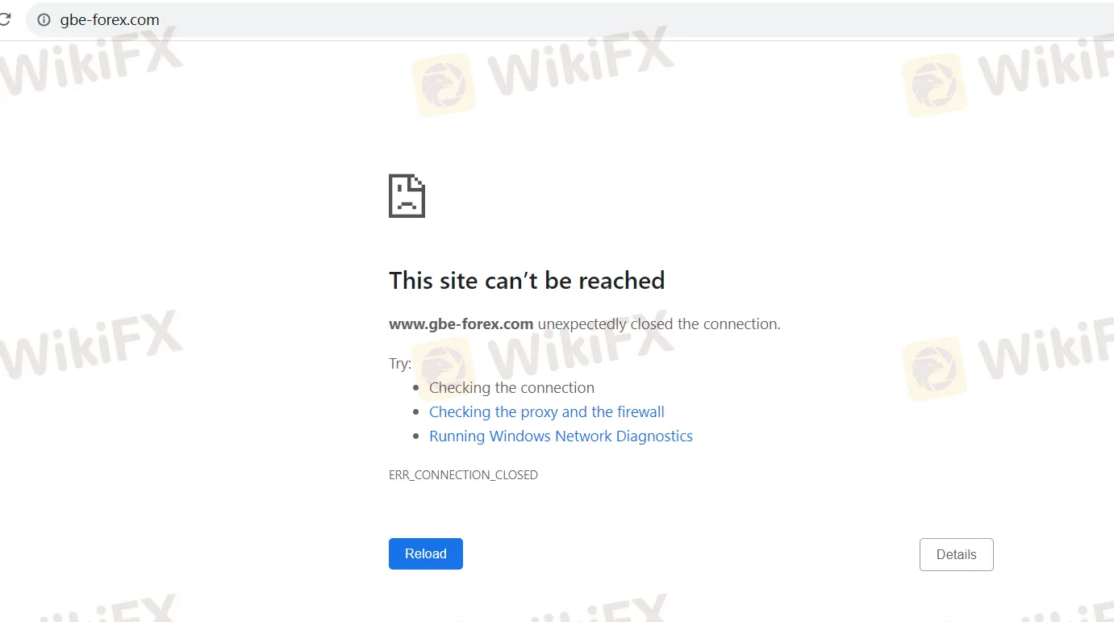Open site information icon beside the URL

pos(44,20)
